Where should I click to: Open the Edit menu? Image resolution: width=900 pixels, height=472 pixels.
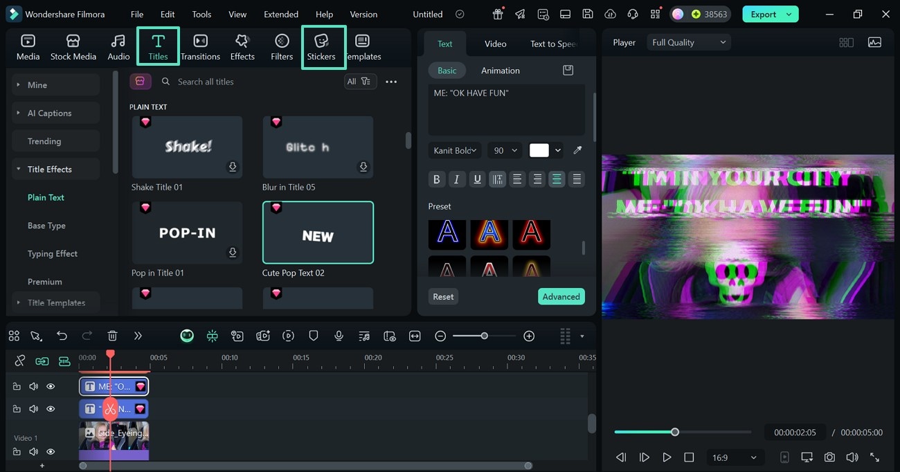pyautogui.click(x=168, y=14)
